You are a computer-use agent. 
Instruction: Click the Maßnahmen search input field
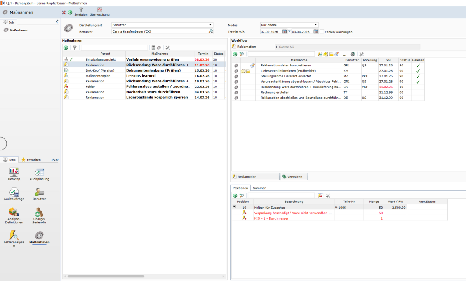pos(114,48)
